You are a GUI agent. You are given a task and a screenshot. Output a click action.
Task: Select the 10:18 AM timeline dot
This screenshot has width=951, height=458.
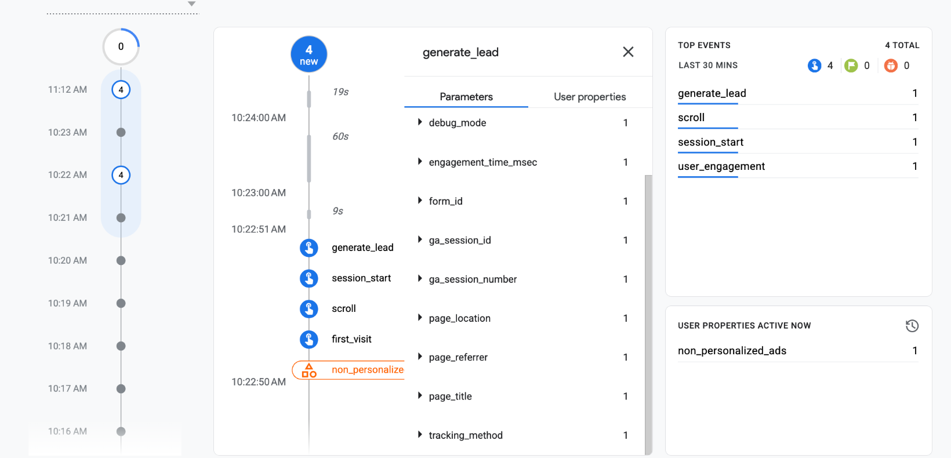tap(121, 346)
